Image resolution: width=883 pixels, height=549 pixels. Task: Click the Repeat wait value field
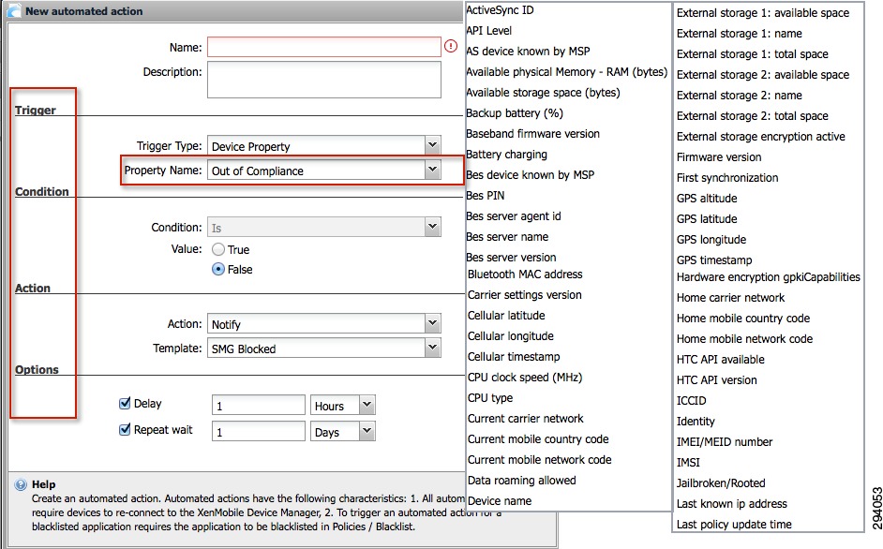coord(259,431)
